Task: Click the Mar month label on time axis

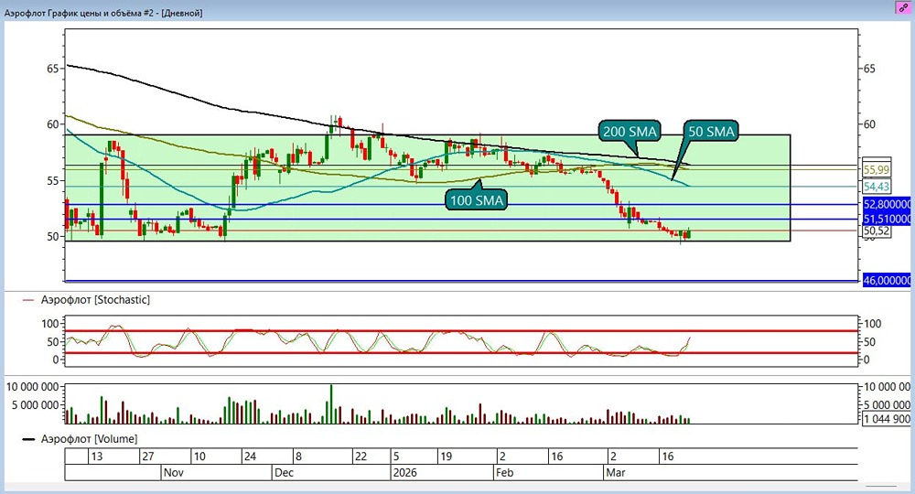Action: coord(616,472)
